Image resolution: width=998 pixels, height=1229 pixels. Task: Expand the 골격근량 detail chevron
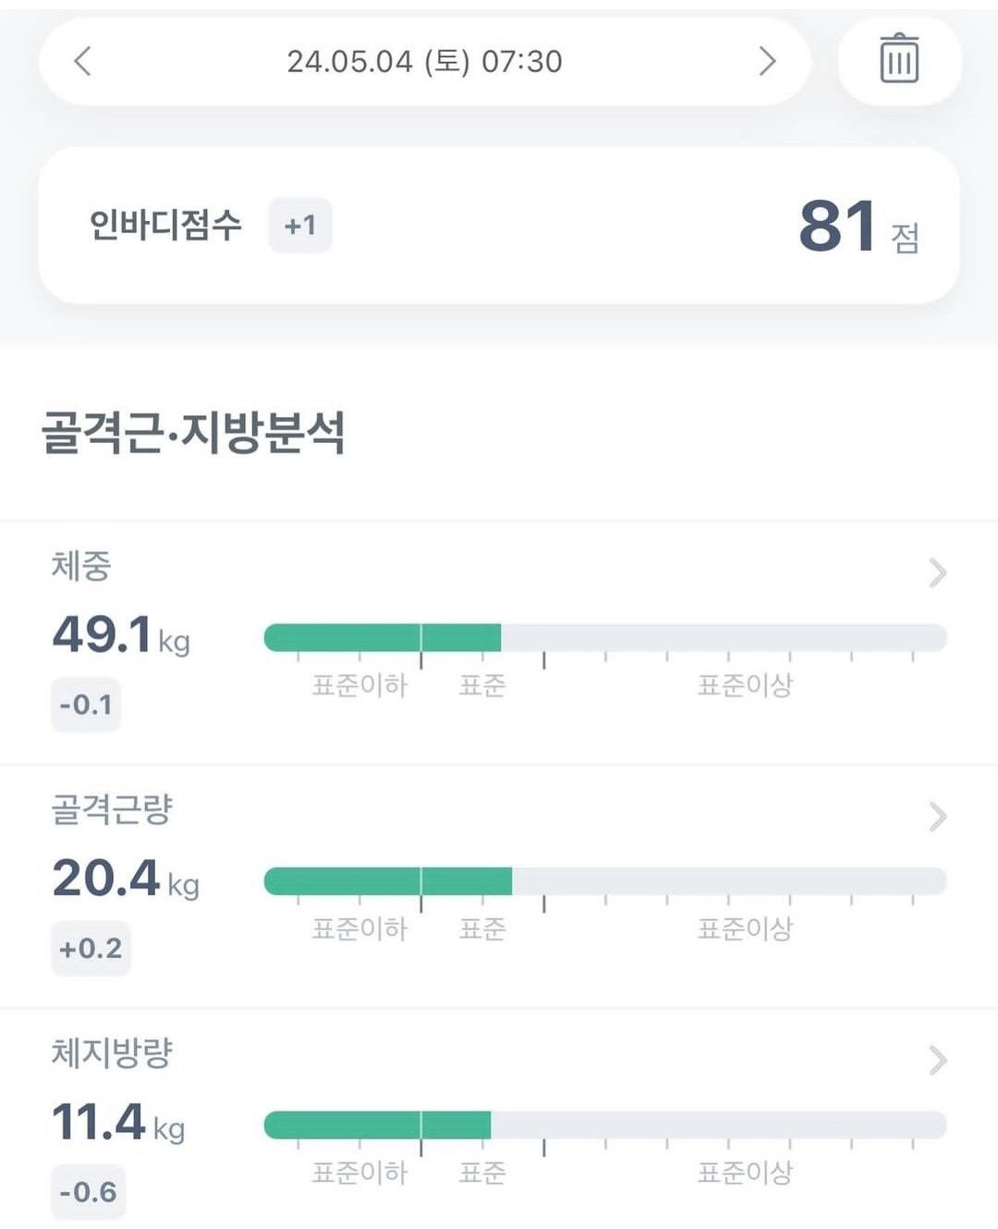click(x=937, y=817)
